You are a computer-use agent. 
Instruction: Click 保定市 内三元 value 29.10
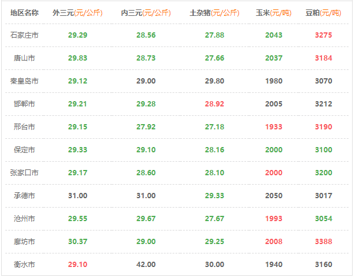click(146, 150)
